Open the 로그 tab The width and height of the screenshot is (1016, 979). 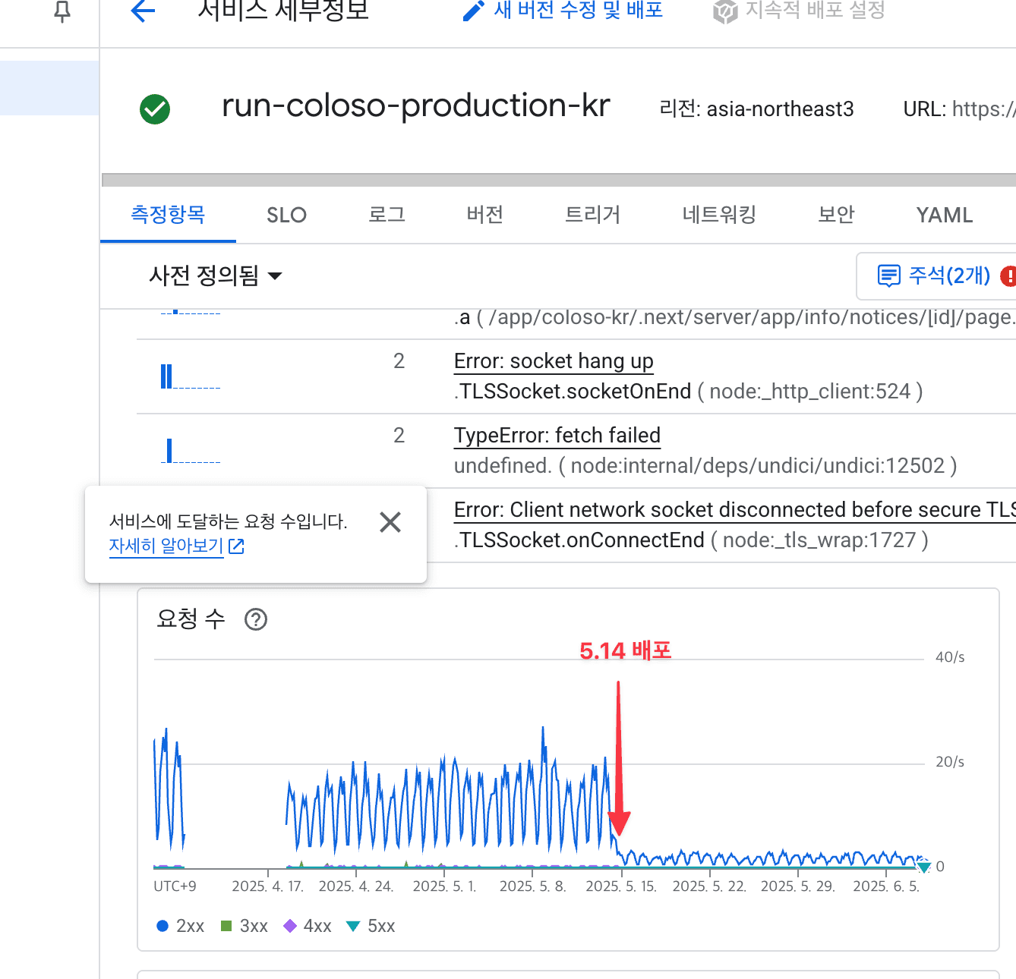point(387,215)
